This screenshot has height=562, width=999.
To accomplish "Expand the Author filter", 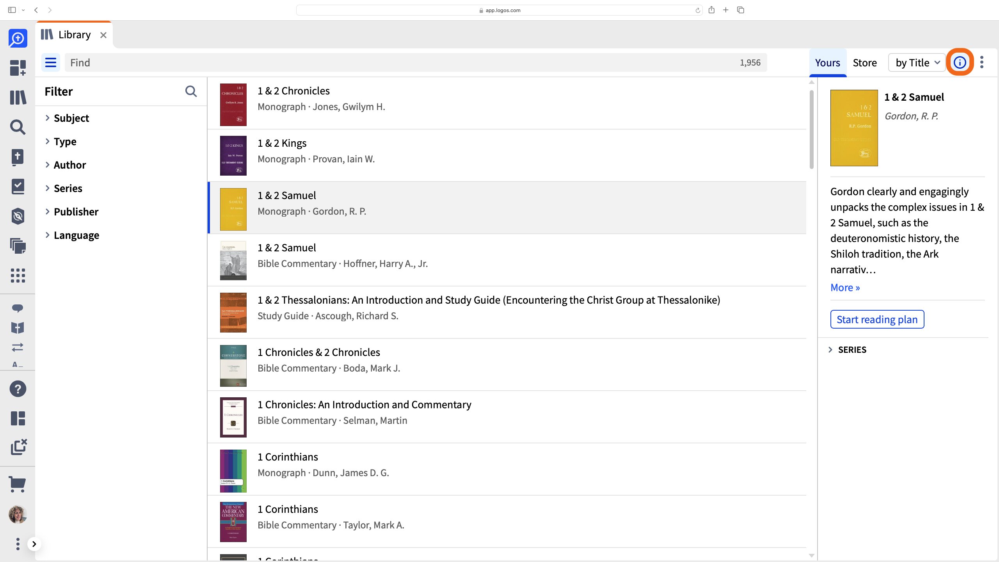I will point(65,165).
